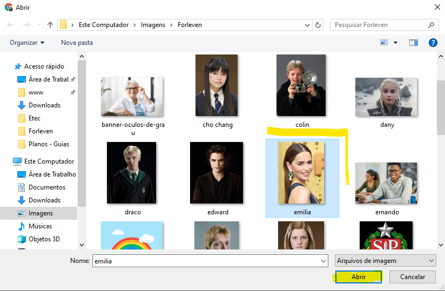This screenshot has width=445, height=291.
Task: Select Este Computador in the breadcrumb
Action: pyautogui.click(x=104, y=25)
